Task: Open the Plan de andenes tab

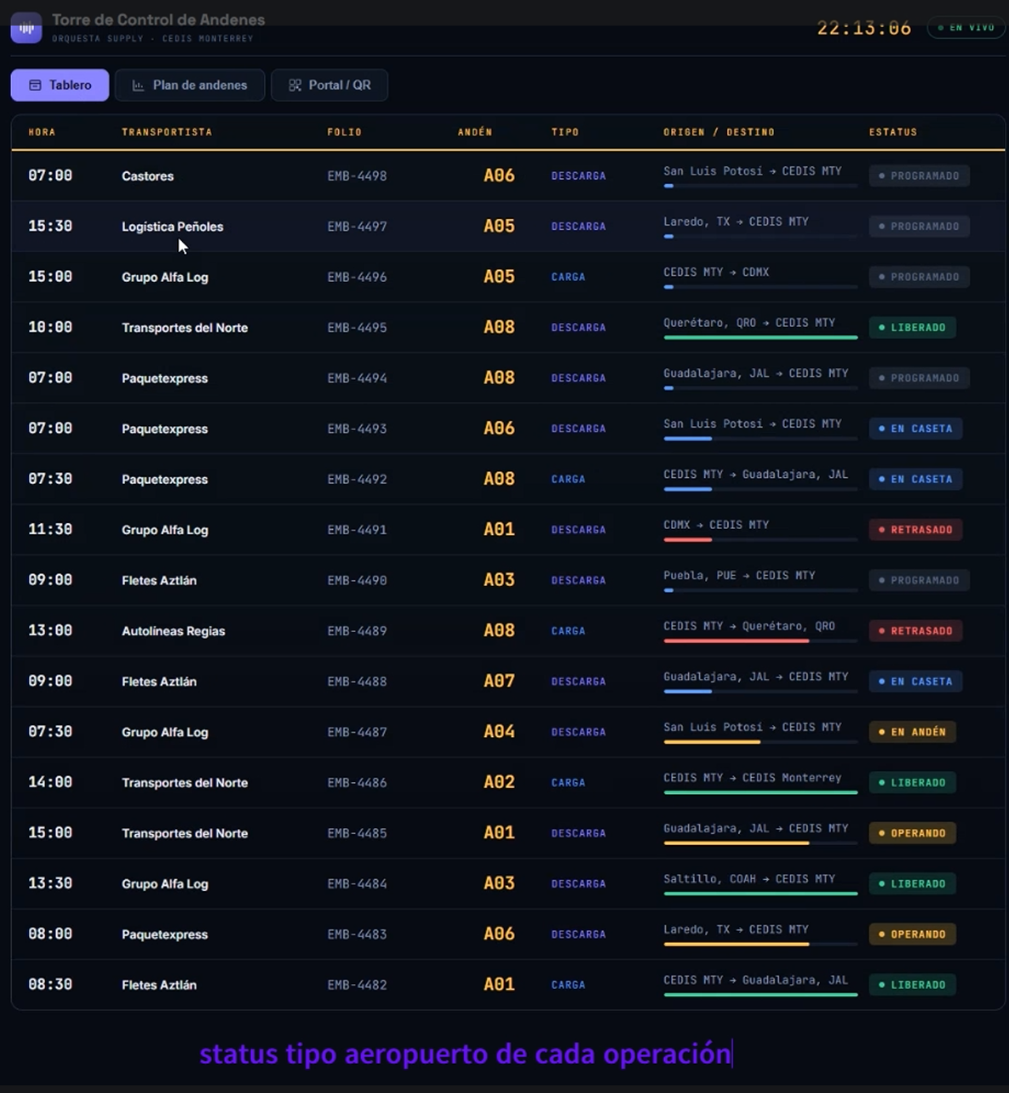Action: [190, 85]
